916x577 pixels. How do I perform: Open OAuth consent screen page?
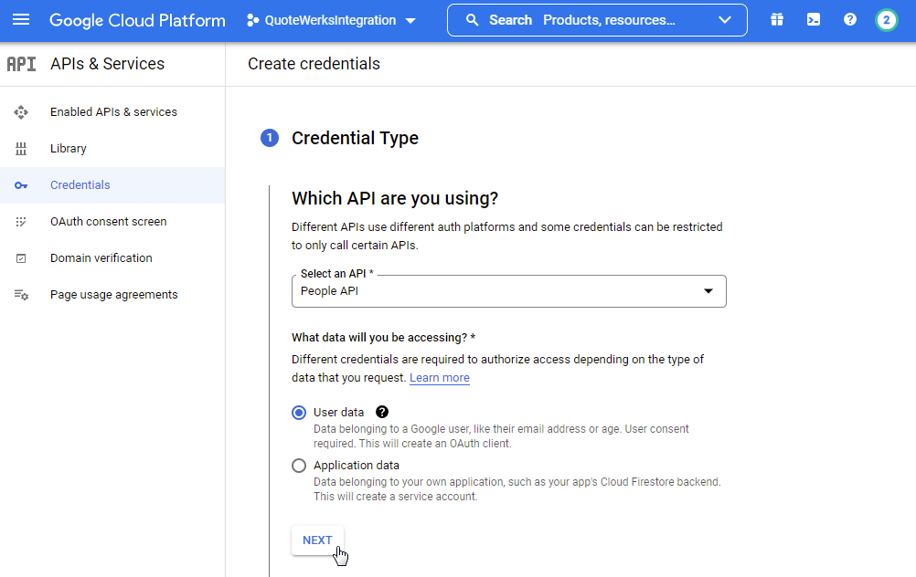[x=108, y=222]
